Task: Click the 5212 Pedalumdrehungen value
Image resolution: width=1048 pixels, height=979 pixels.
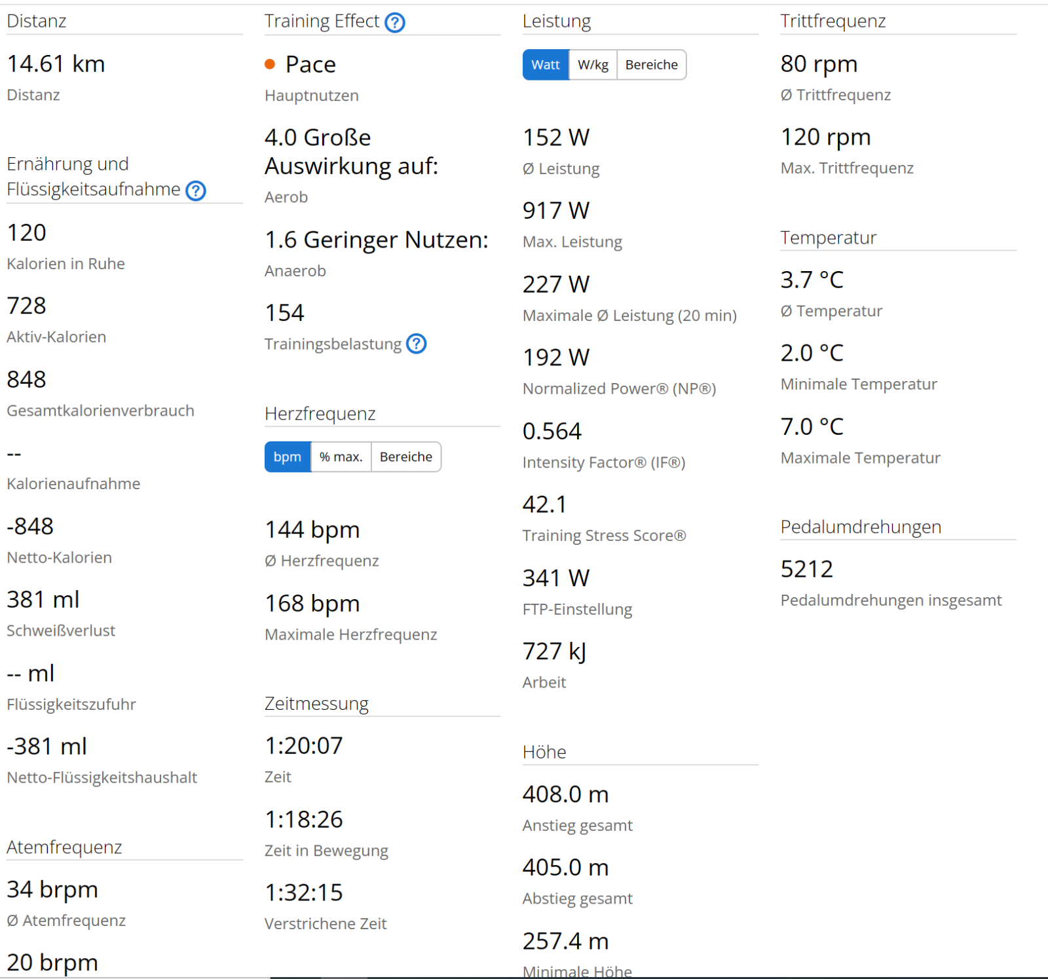Action: [806, 569]
